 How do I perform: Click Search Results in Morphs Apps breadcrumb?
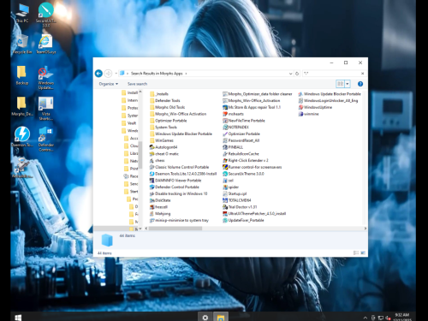157,74
